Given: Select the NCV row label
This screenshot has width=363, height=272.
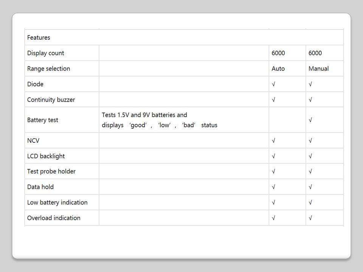Looking at the screenshot, I should [33, 141].
